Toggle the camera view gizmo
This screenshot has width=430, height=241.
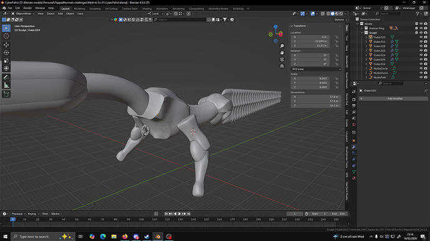point(282,59)
